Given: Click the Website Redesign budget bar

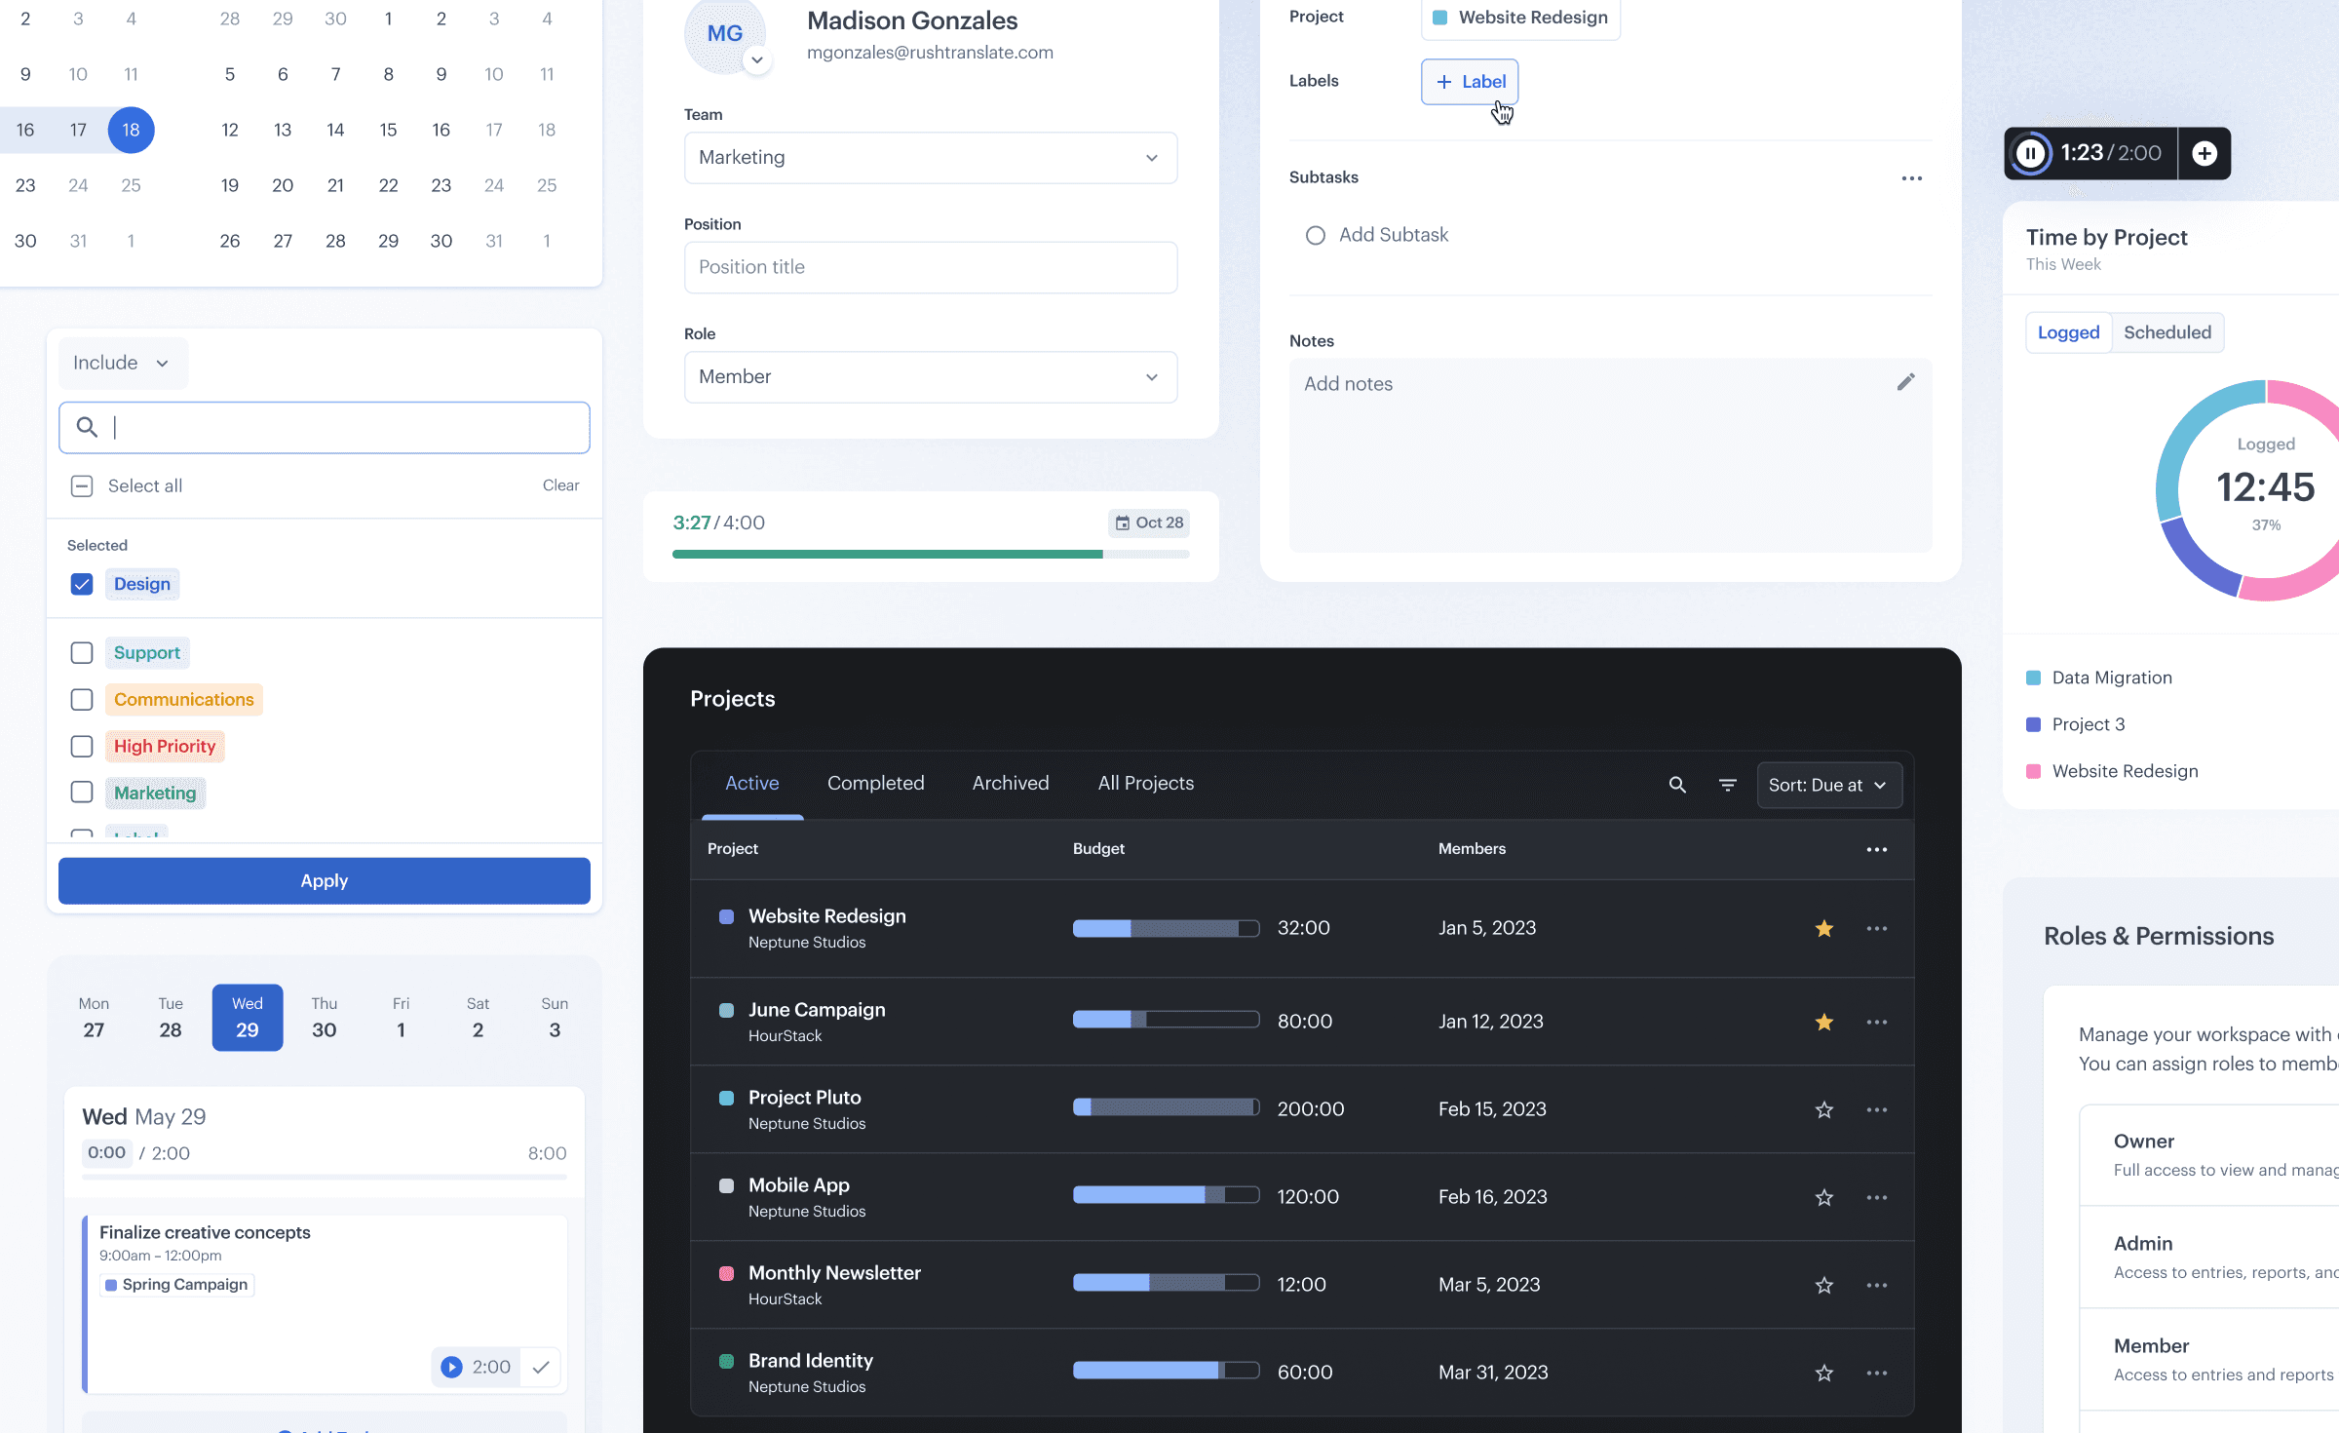Looking at the screenshot, I should 1166,929.
